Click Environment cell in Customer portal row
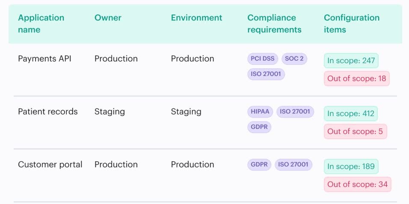The width and height of the screenshot is (409, 204). point(193,164)
